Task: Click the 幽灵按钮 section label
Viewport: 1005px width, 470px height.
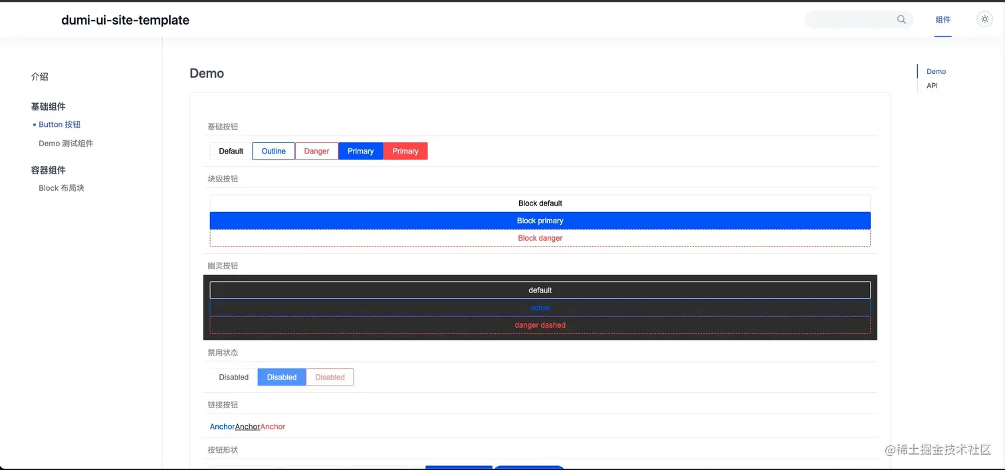Action: 223,266
